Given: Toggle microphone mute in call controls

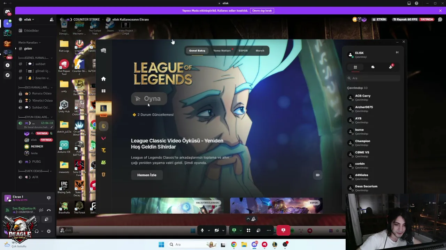Looking at the screenshot, I should [x=202, y=230].
